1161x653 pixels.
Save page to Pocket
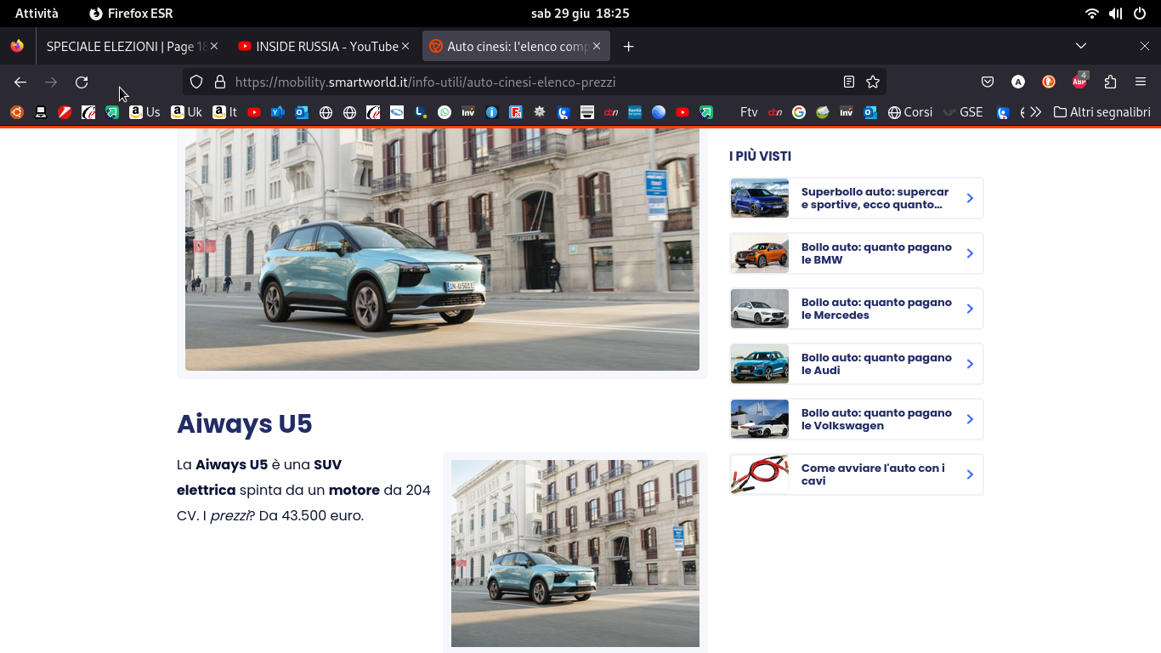(988, 82)
